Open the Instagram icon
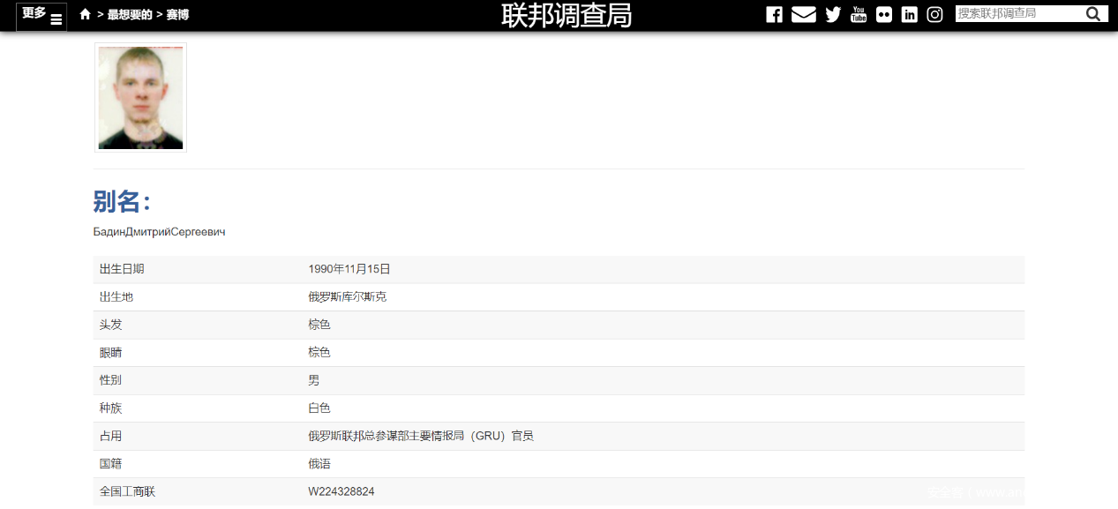Image resolution: width=1118 pixels, height=509 pixels. [x=934, y=14]
